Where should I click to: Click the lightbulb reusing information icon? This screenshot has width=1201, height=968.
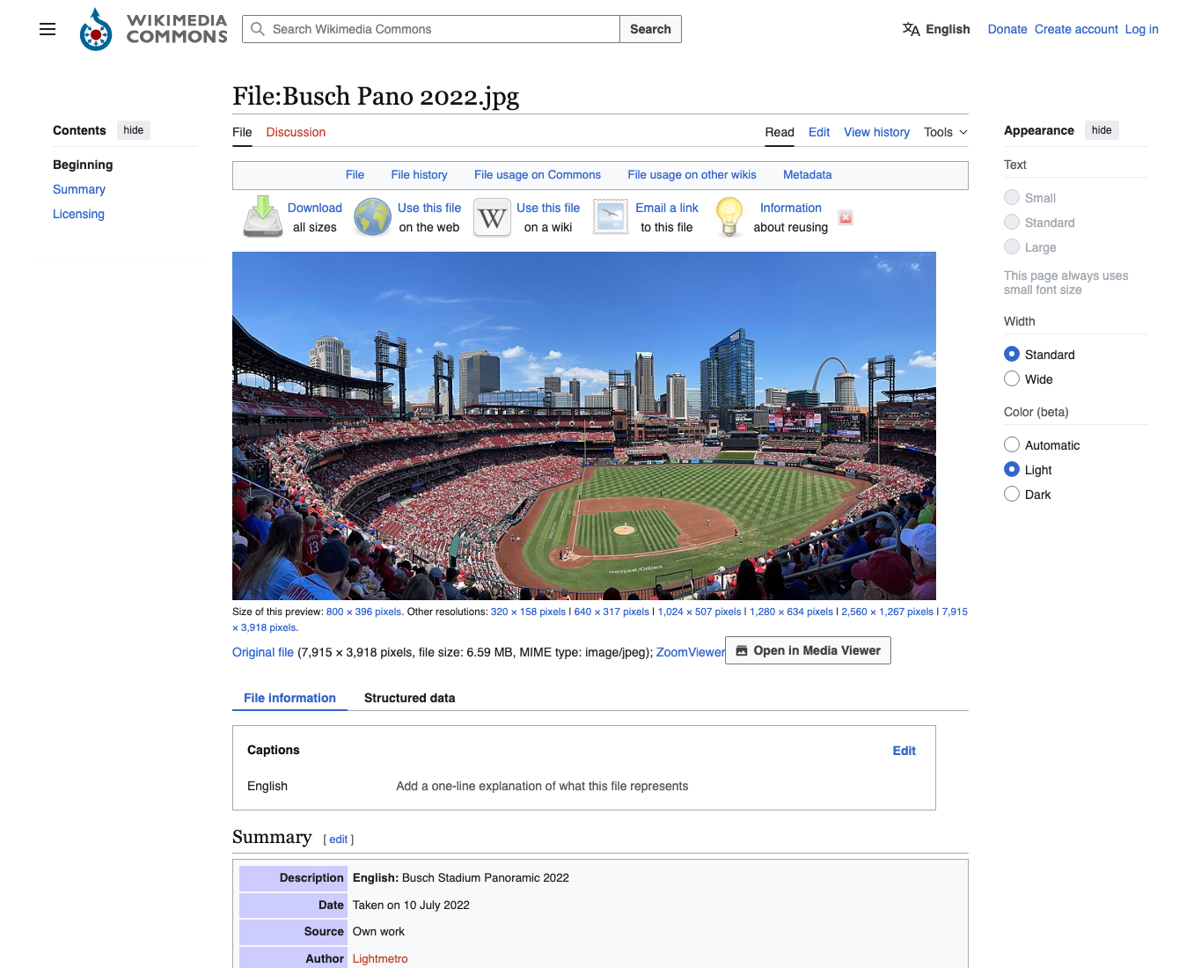729,217
